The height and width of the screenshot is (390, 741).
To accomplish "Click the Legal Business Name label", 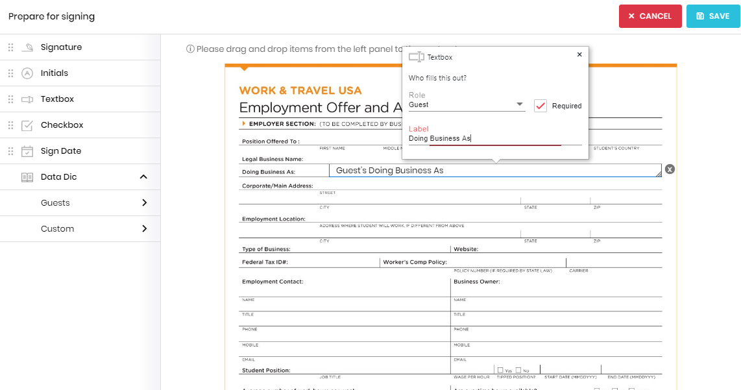I will [x=273, y=159].
